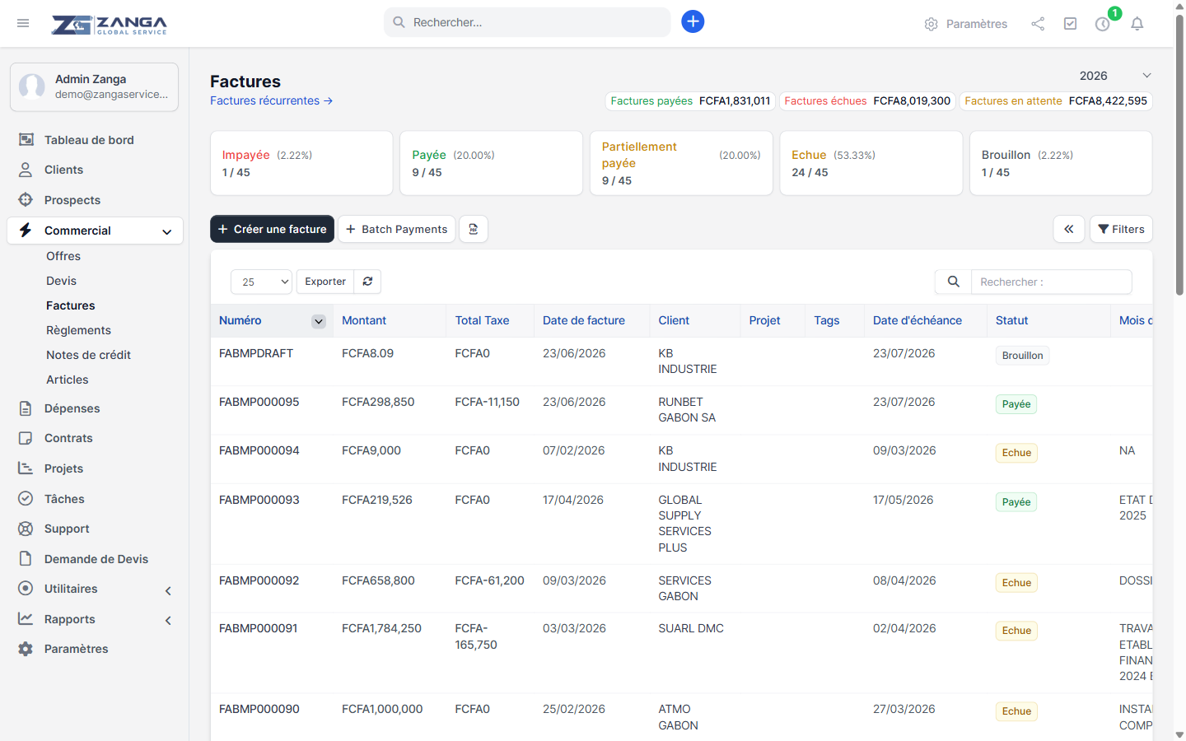Open invoice FABMP000095
Image resolution: width=1186 pixels, height=741 pixels.
click(x=259, y=402)
